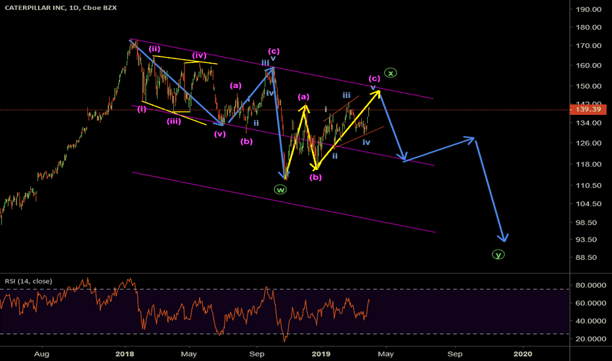The height and width of the screenshot is (361, 612).
Task: Click the 160.00 price axis label
Action: coord(588,66)
